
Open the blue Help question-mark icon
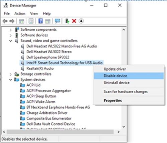40,21
